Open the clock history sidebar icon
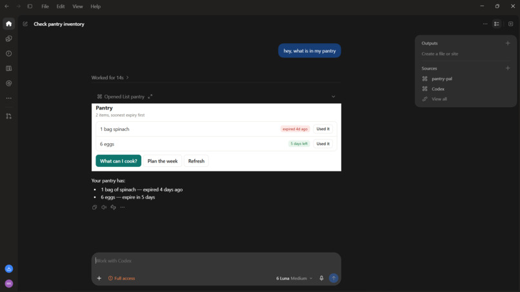520x292 pixels. [8, 54]
